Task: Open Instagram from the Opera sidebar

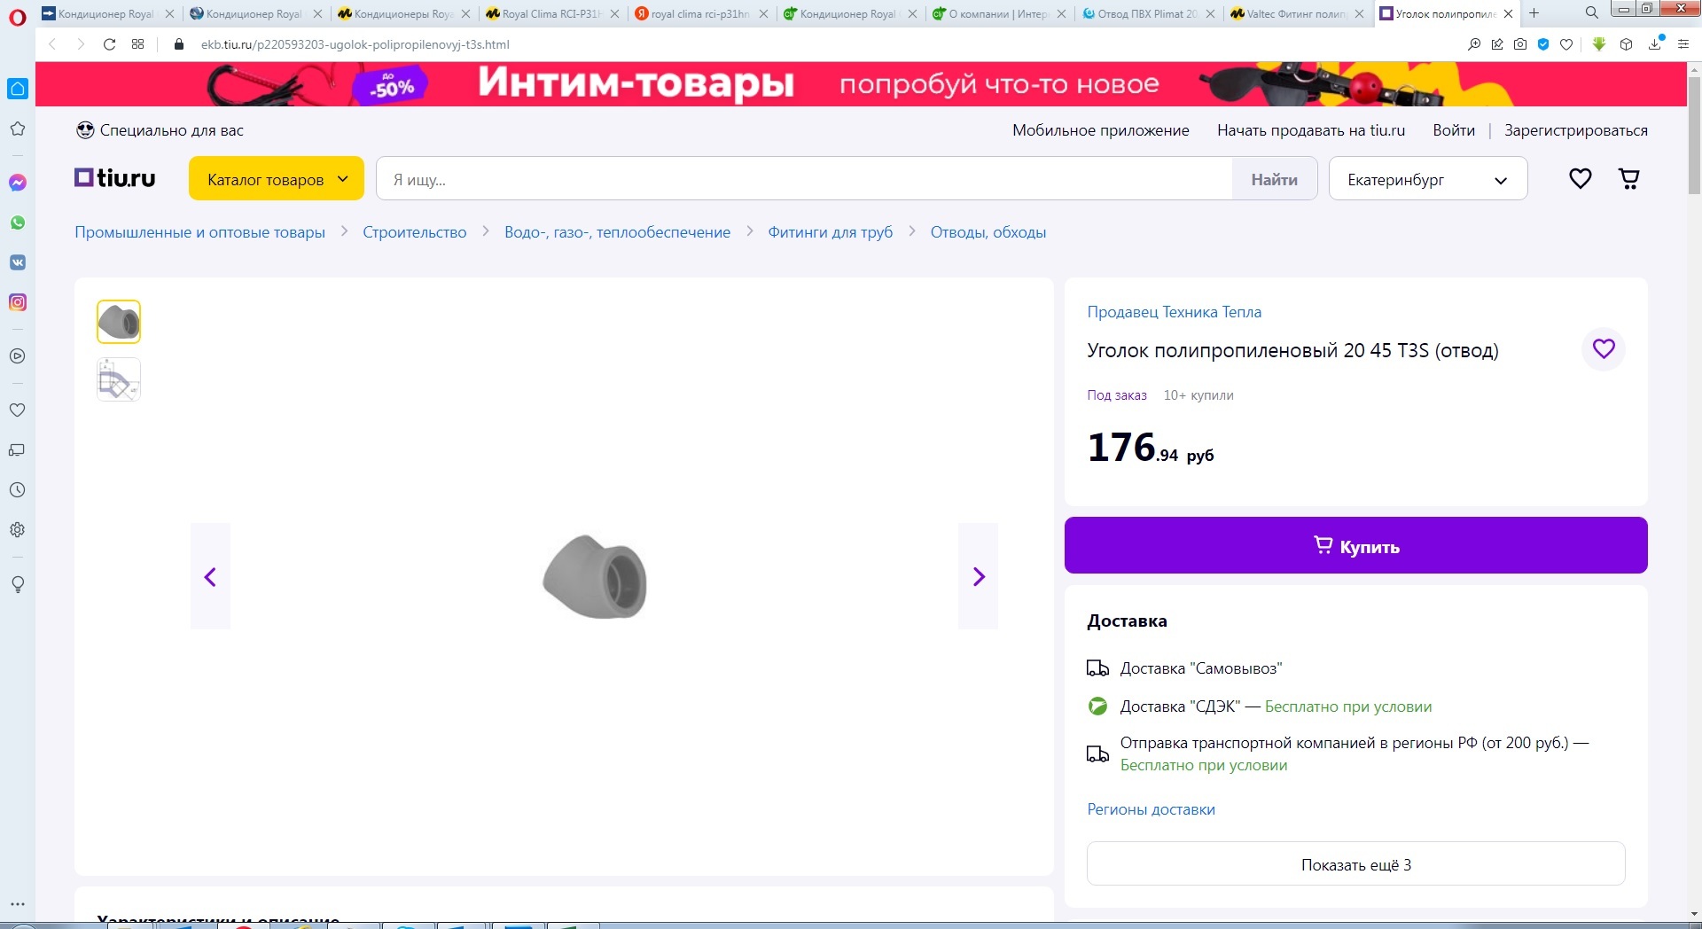Action: [18, 302]
